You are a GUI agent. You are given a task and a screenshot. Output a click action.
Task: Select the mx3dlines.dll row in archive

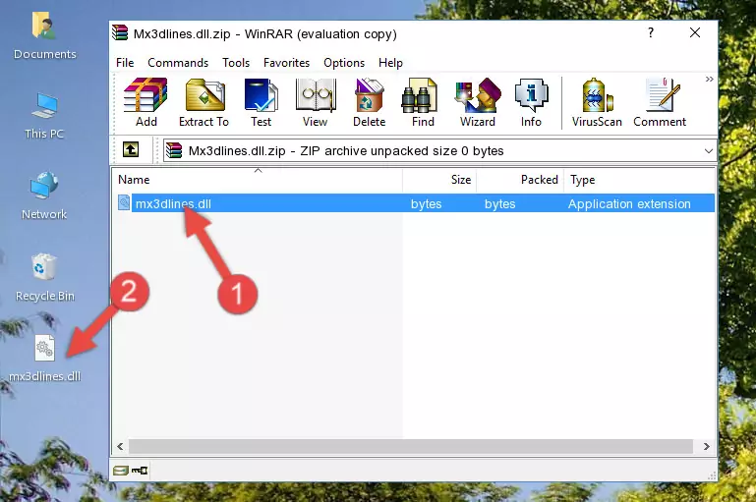415,203
